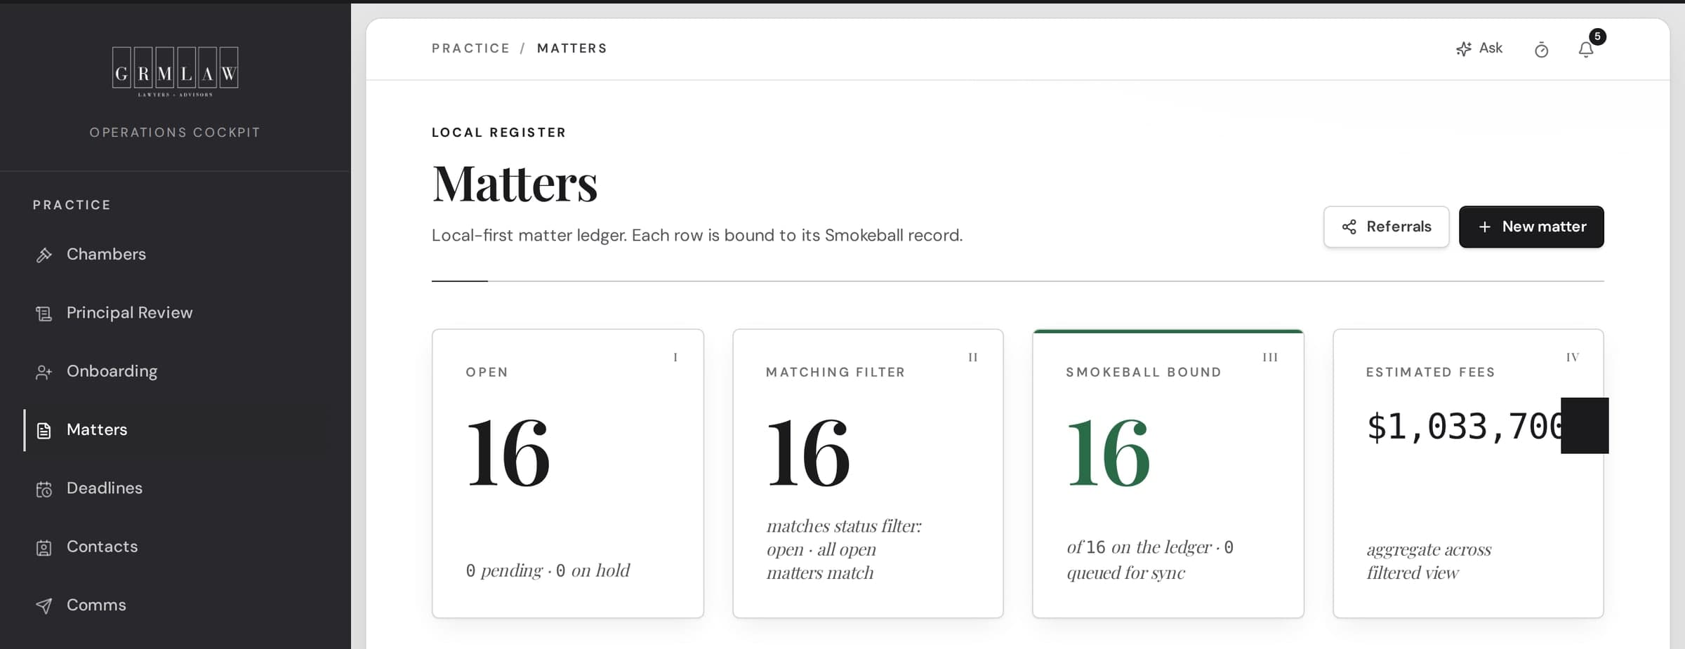Click the notification badge showing 5

pos(1597,36)
